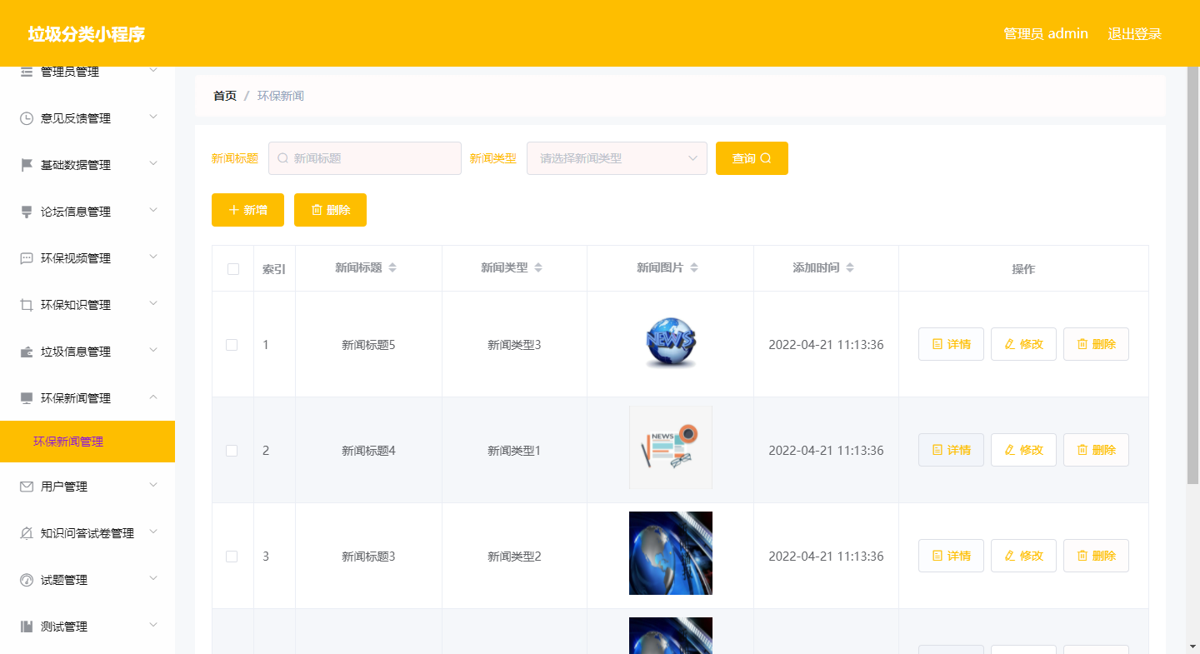Check the checkbox for 新闻标题5 row
Image resolution: width=1200 pixels, height=654 pixels.
pos(232,343)
